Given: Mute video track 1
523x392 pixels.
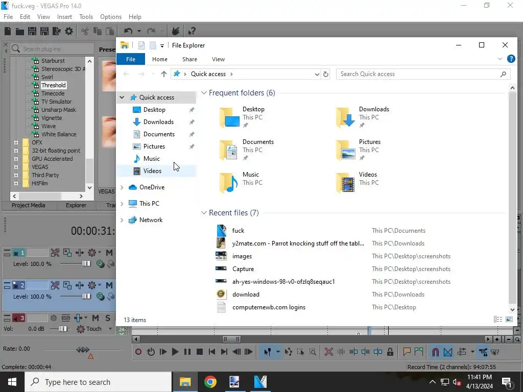Looking at the screenshot, I should (109, 253).
